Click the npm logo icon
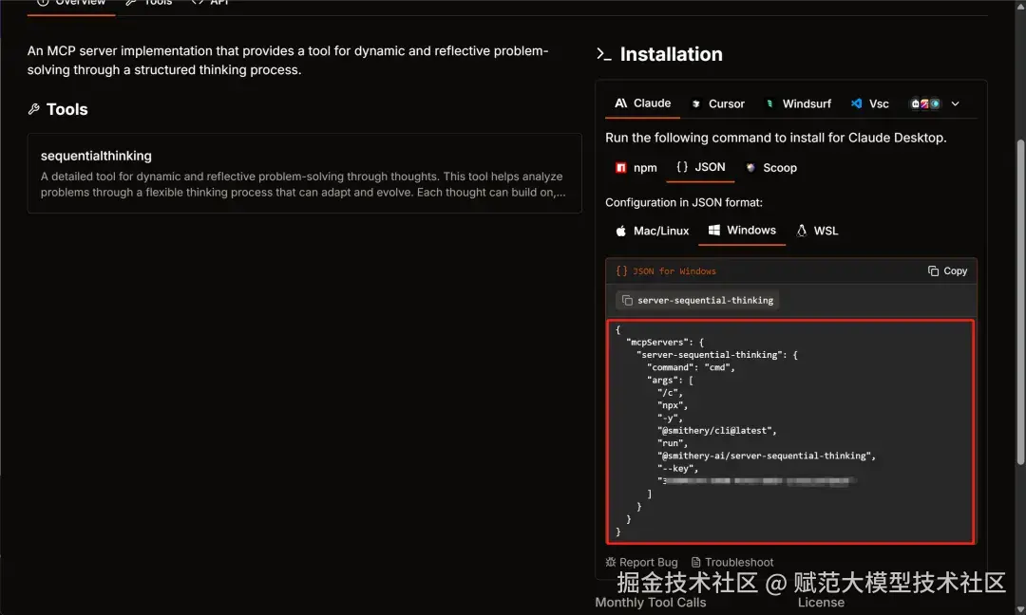 click(621, 168)
